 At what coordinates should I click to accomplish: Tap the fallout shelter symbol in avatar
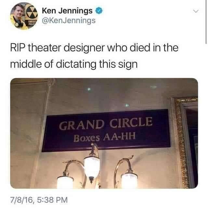click(x=32, y=12)
